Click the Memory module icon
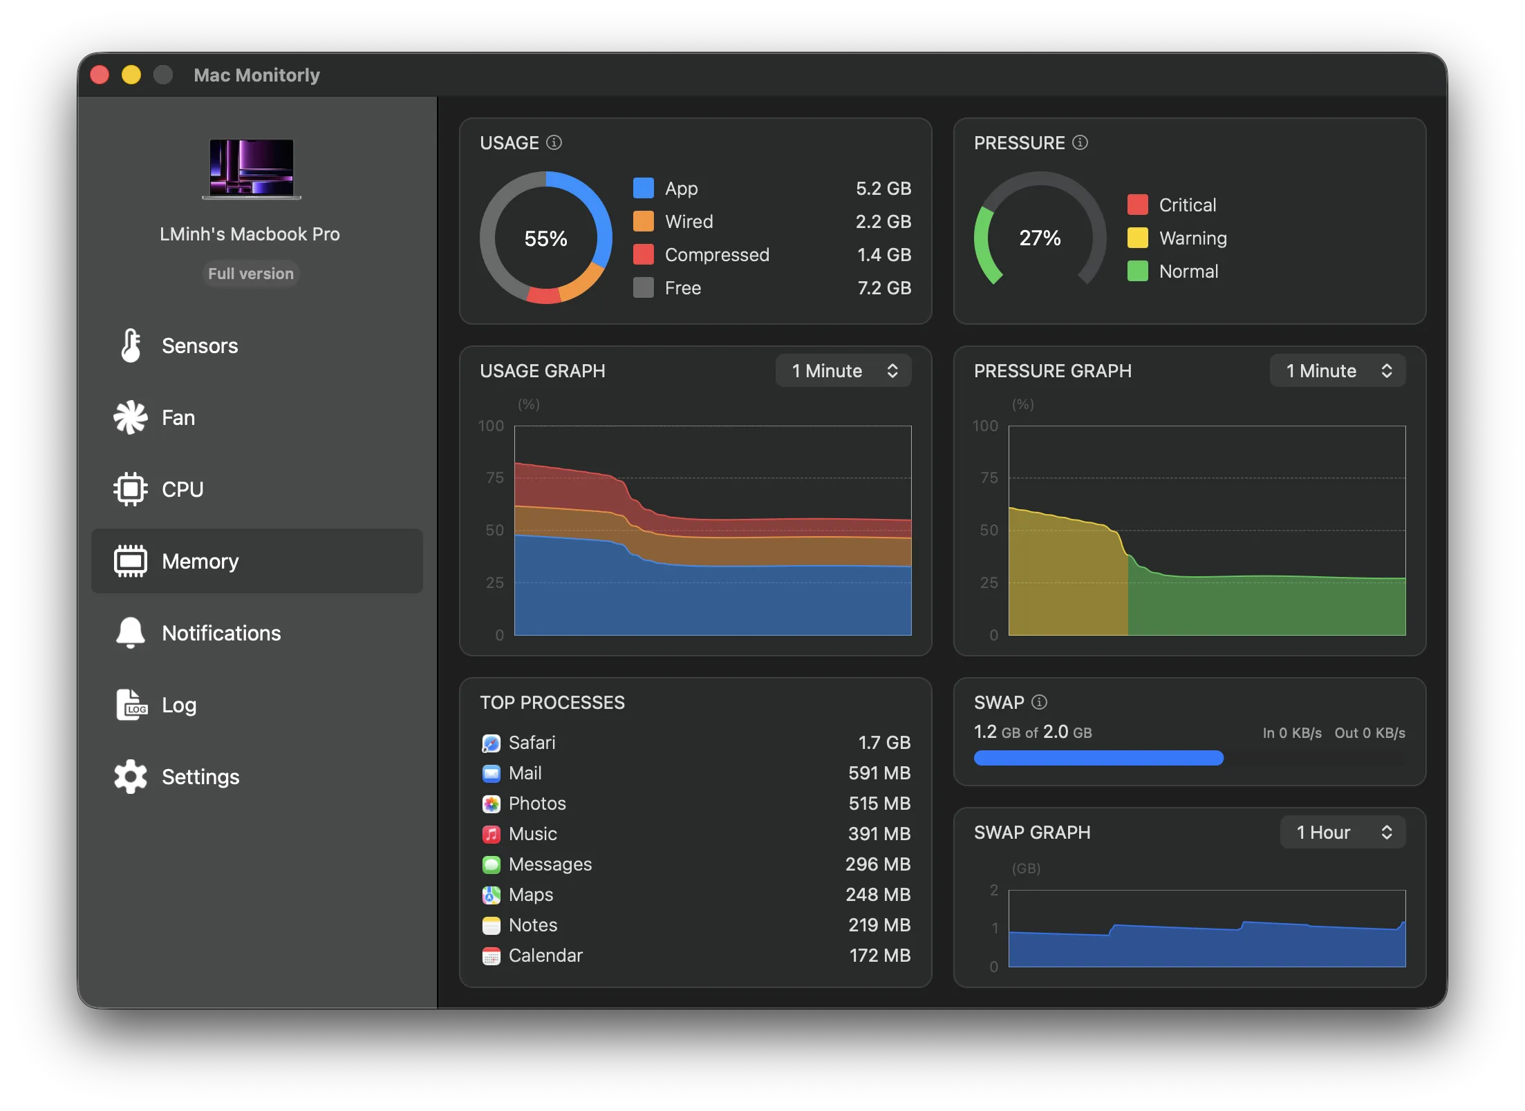The height and width of the screenshot is (1111, 1525). click(x=131, y=561)
